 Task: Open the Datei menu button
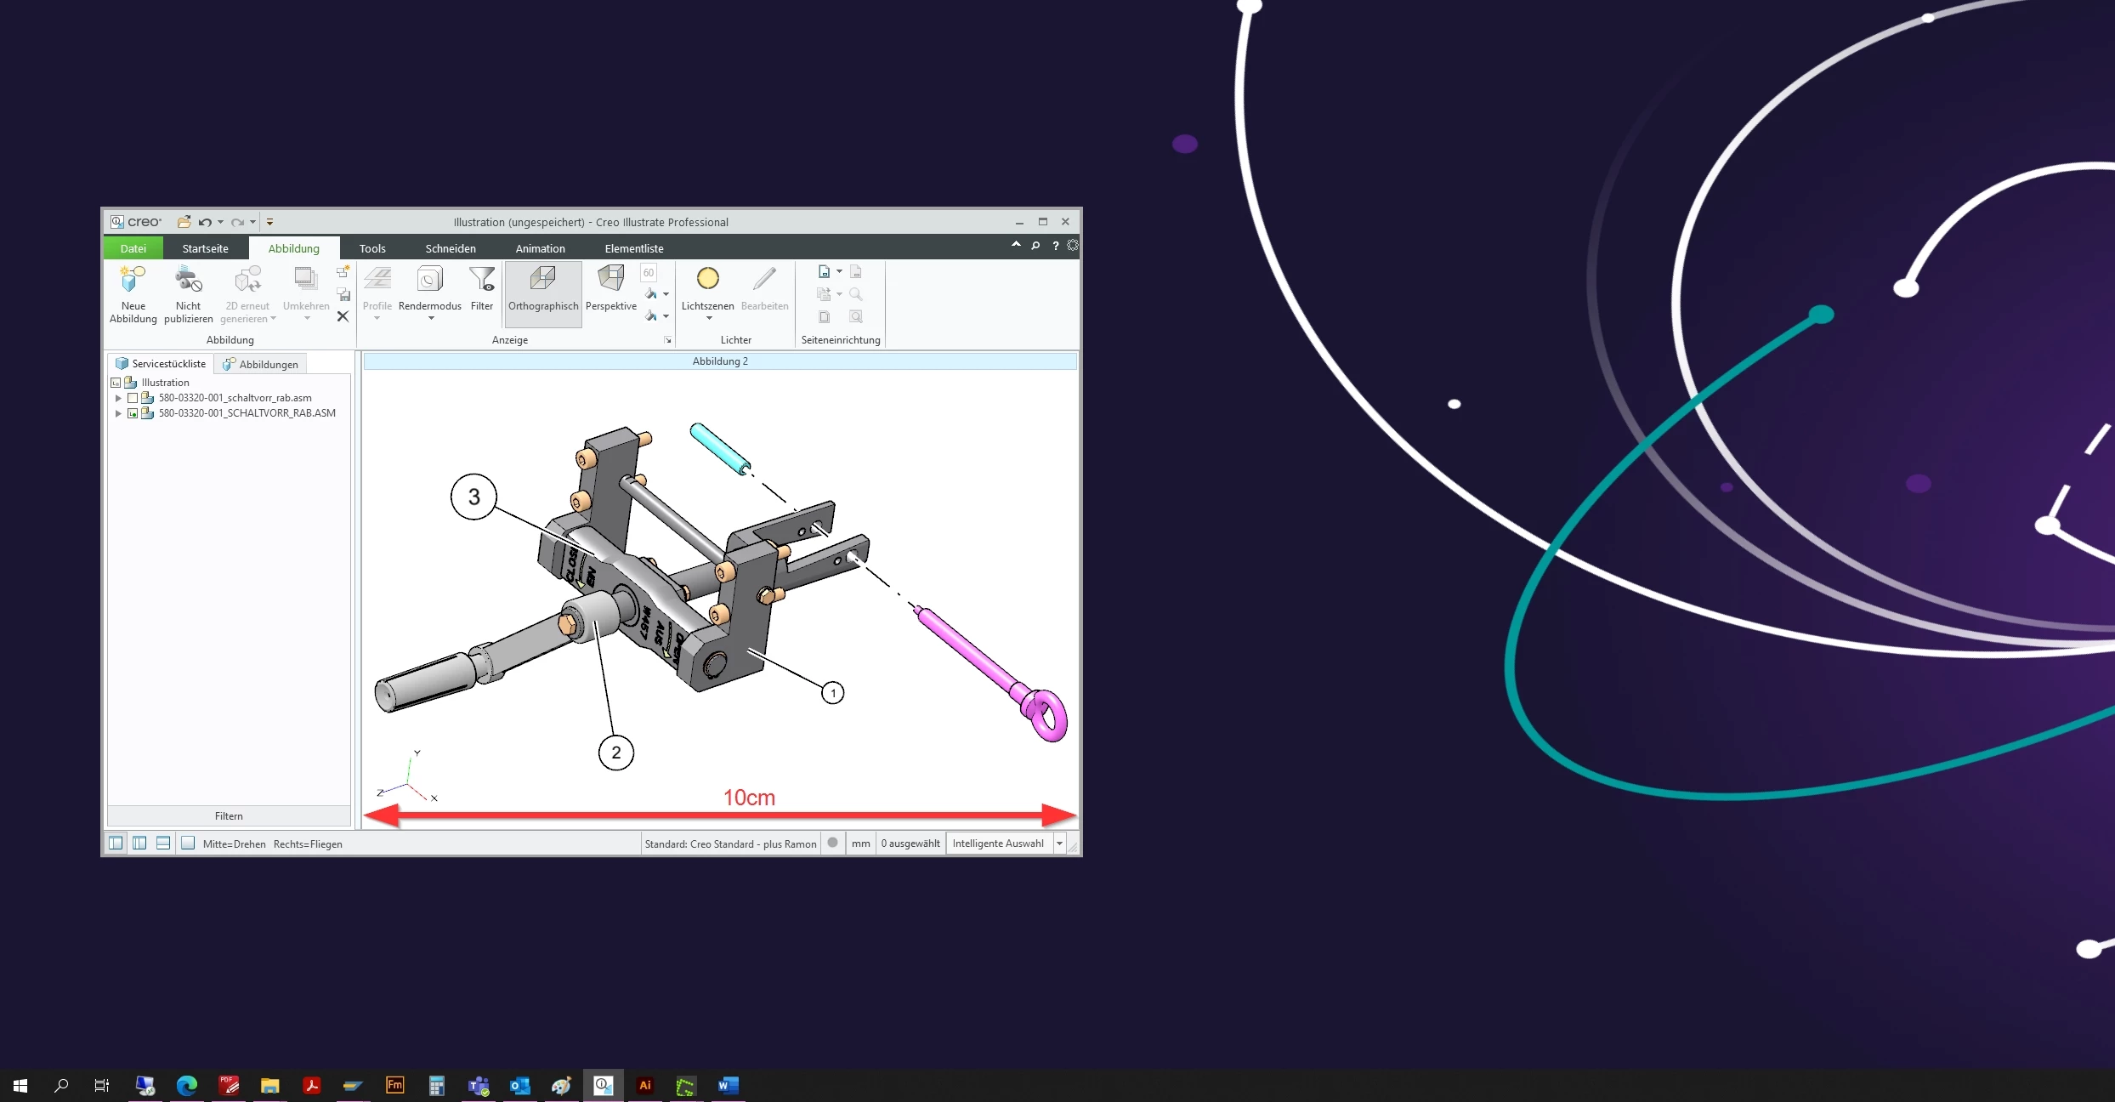(x=133, y=248)
